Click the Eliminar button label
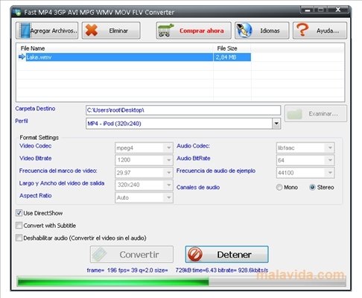Screen dimensions: 362x298 tap(118, 31)
